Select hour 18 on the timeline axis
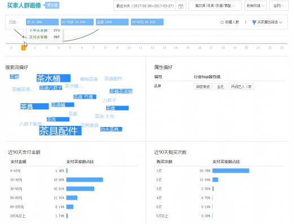Image resolution: width=294 pixels, height=224 pixels. [x=223, y=48]
